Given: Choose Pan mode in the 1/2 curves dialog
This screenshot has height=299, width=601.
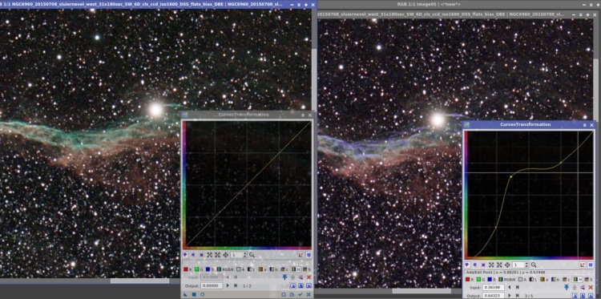Looking at the screenshot, I should pyautogui.click(x=225, y=255).
